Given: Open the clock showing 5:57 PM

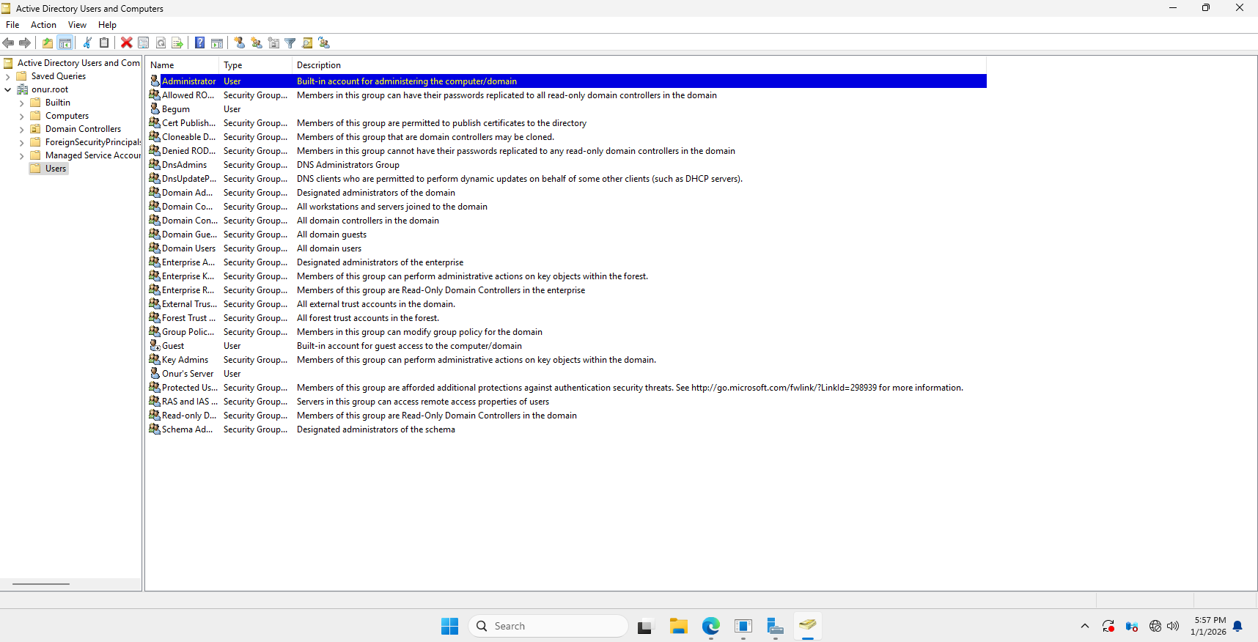Looking at the screenshot, I should point(1208,626).
